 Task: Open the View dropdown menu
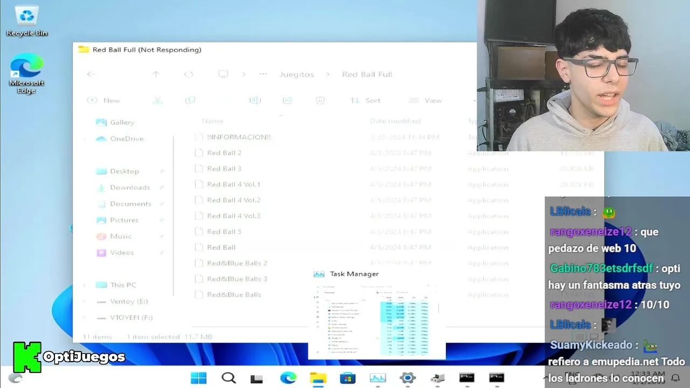[x=425, y=100]
